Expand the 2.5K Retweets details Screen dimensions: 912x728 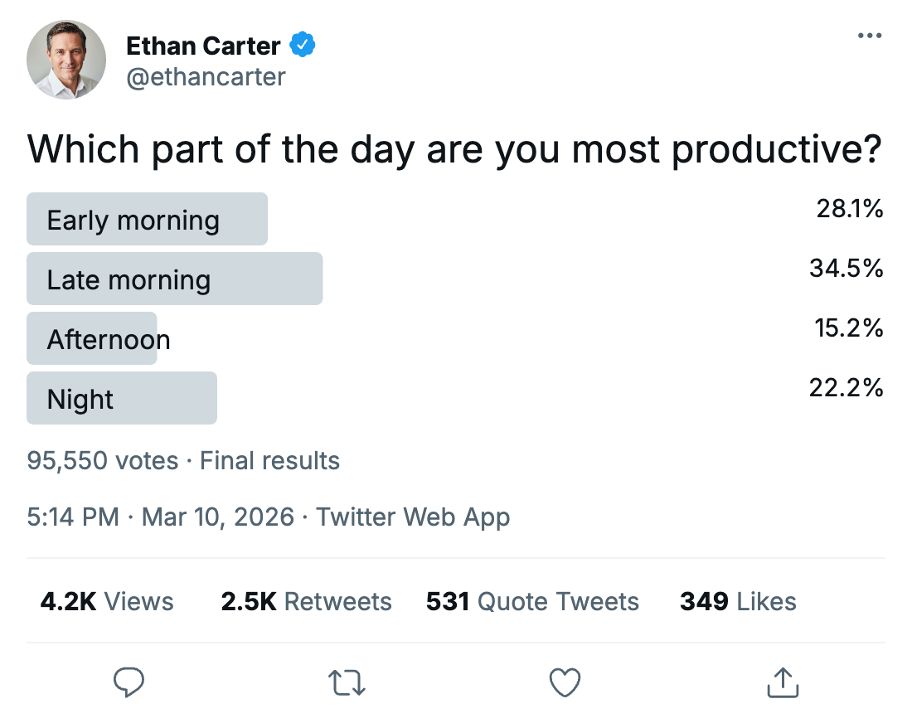pos(306,601)
